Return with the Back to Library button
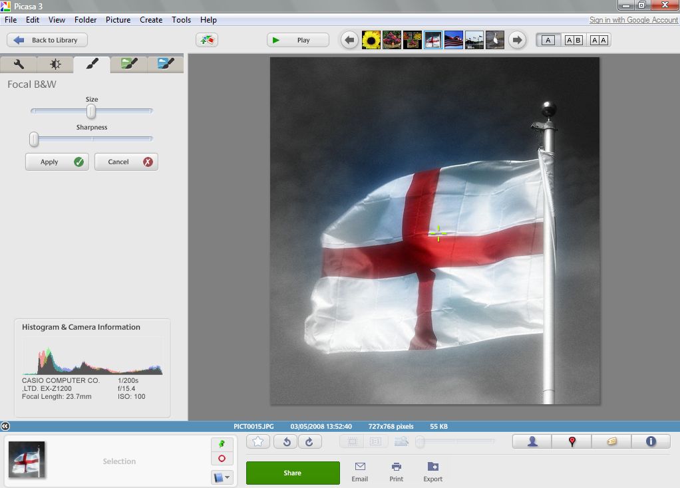The width and height of the screenshot is (680, 488). pos(47,40)
